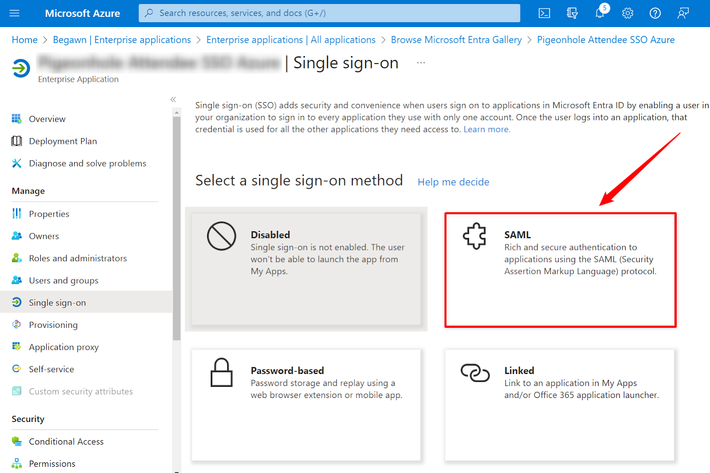The height and width of the screenshot is (473, 710).
Task: Open portal settings gear icon
Action: click(627, 13)
